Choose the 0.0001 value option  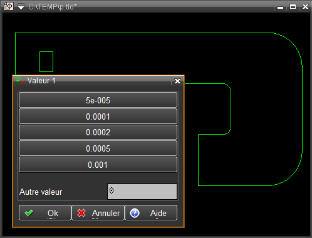pyautogui.click(x=98, y=116)
